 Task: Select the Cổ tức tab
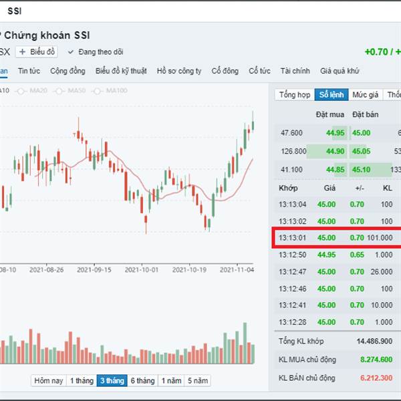point(259,71)
